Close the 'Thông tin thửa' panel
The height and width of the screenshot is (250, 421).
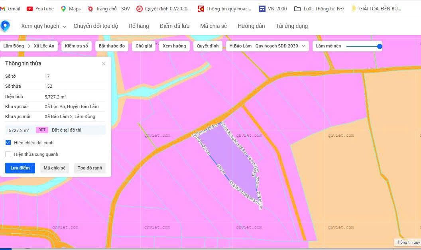(x=104, y=63)
